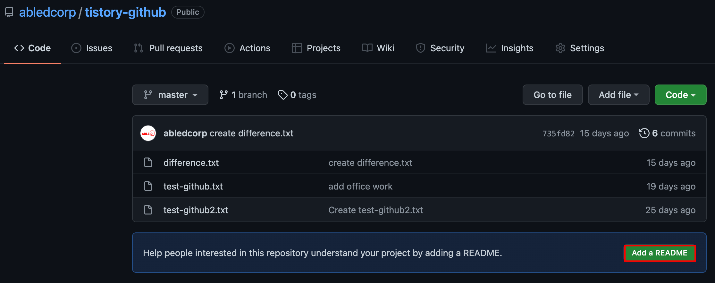Switch to the Code tab

32,48
